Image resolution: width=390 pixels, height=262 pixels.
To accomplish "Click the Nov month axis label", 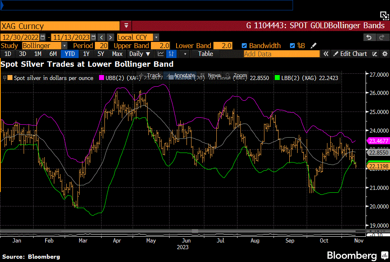I will (x=359, y=240).
